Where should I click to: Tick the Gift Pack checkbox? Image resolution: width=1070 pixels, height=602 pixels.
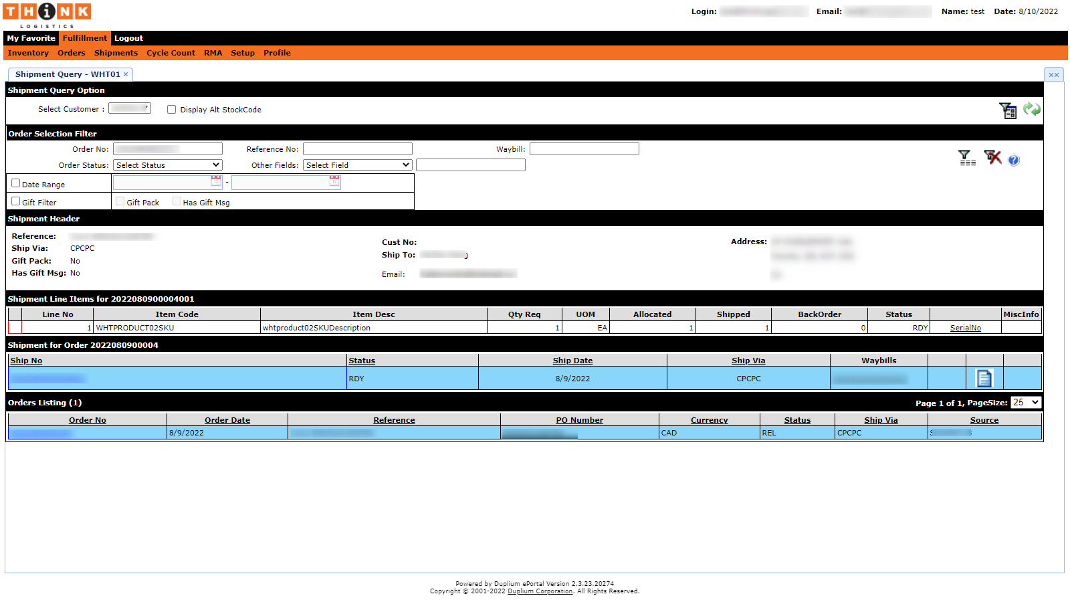point(120,201)
